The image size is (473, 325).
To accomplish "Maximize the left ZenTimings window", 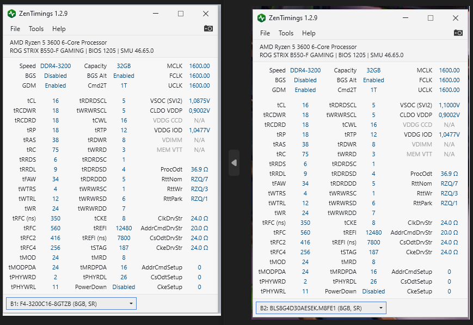I will pos(181,14).
